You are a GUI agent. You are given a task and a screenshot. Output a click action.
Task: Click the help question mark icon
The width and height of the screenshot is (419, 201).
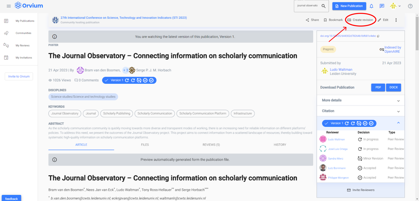(x=410, y=6)
